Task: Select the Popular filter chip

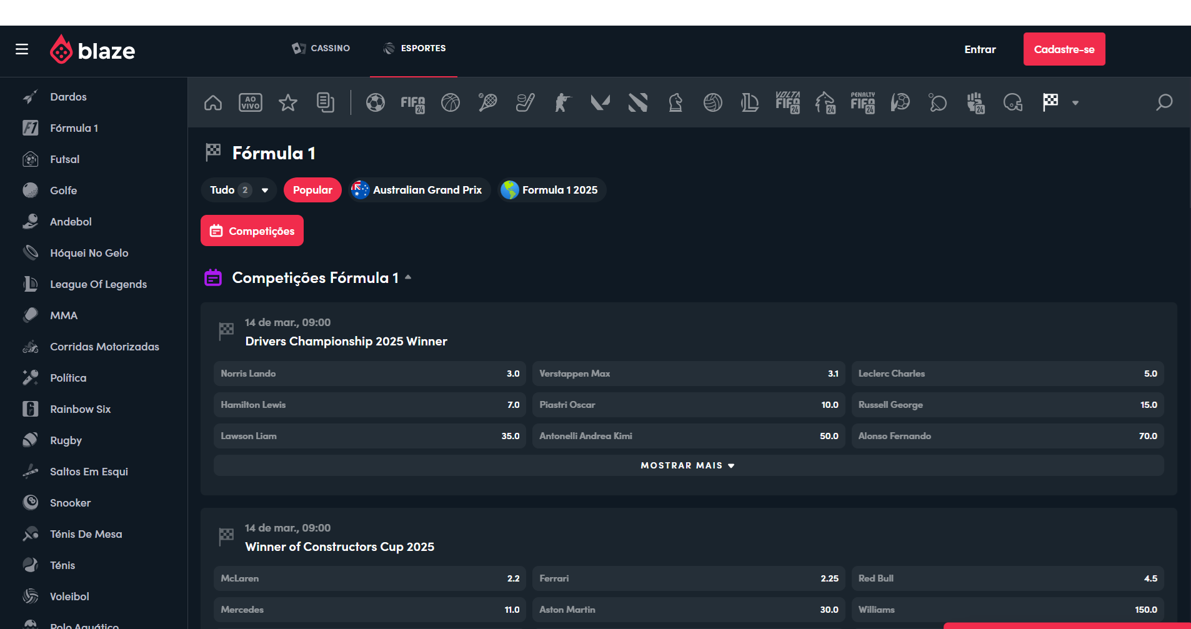Action: [x=312, y=190]
